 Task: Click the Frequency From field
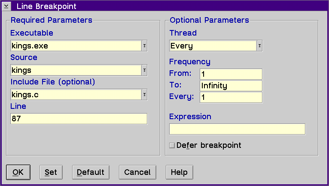[231, 74]
